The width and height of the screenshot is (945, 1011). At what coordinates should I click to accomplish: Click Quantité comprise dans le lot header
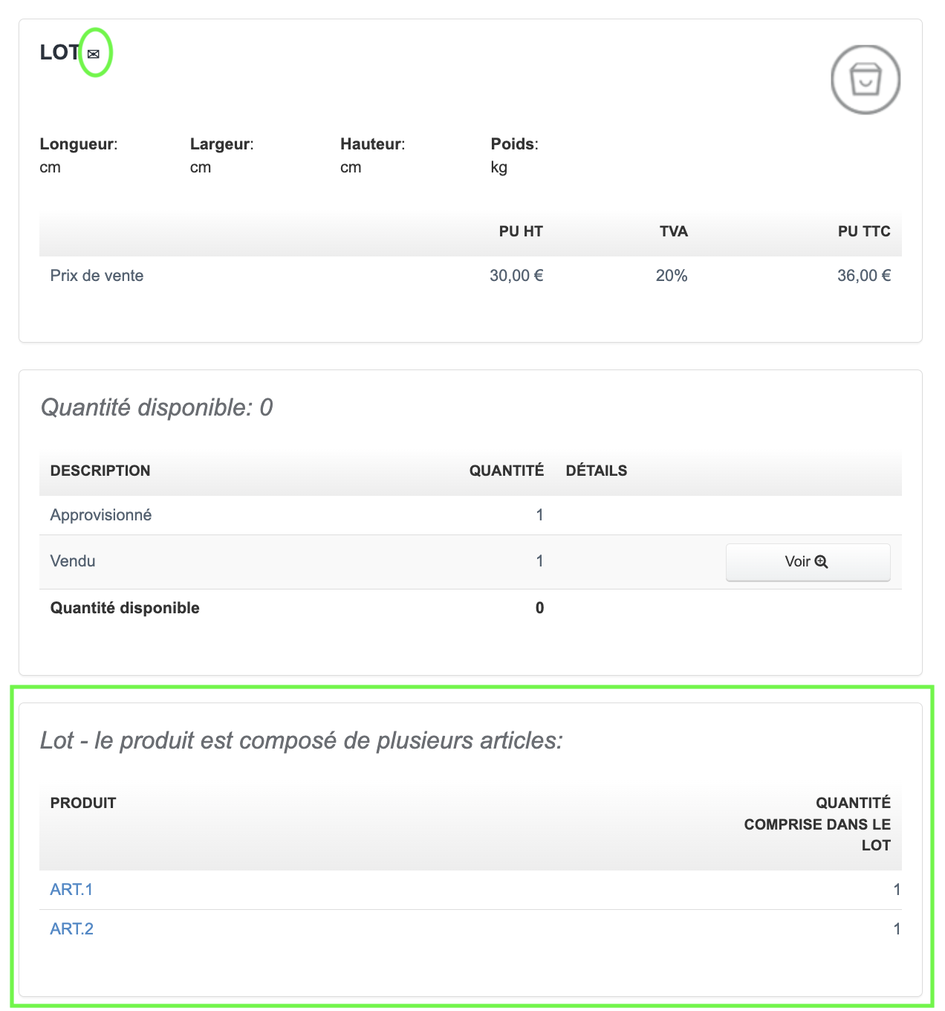tap(817, 824)
